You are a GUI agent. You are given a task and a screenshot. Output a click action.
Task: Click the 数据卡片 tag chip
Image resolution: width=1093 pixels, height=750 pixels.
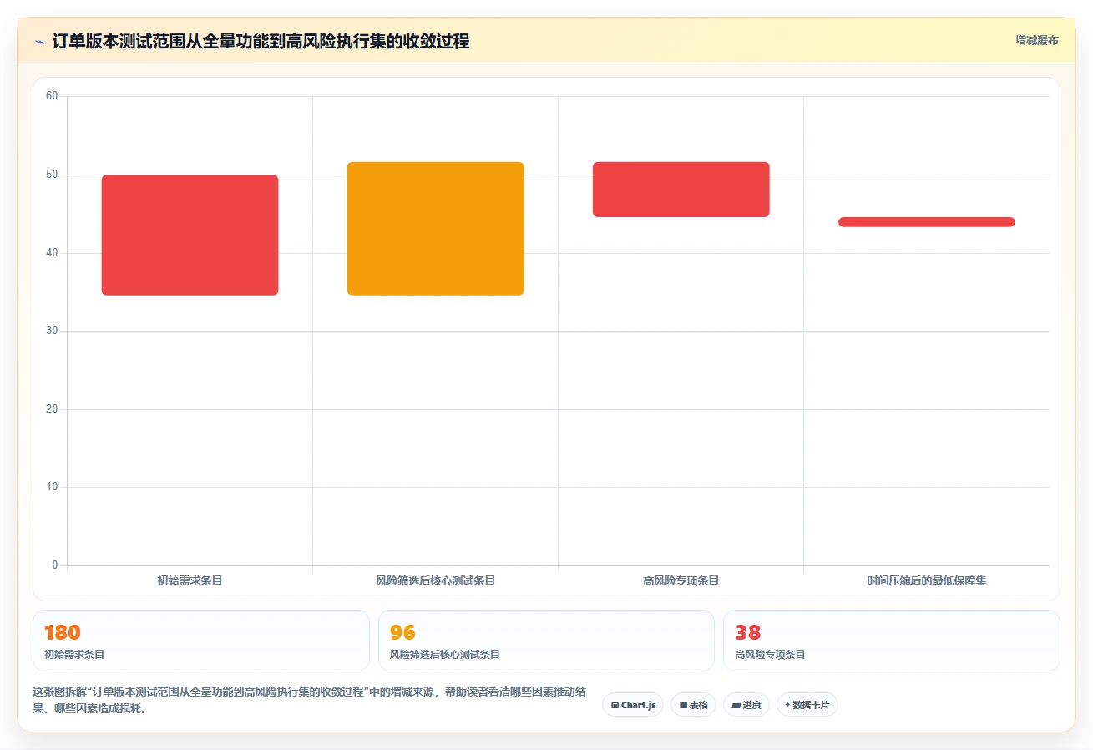click(x=807, y=705)
